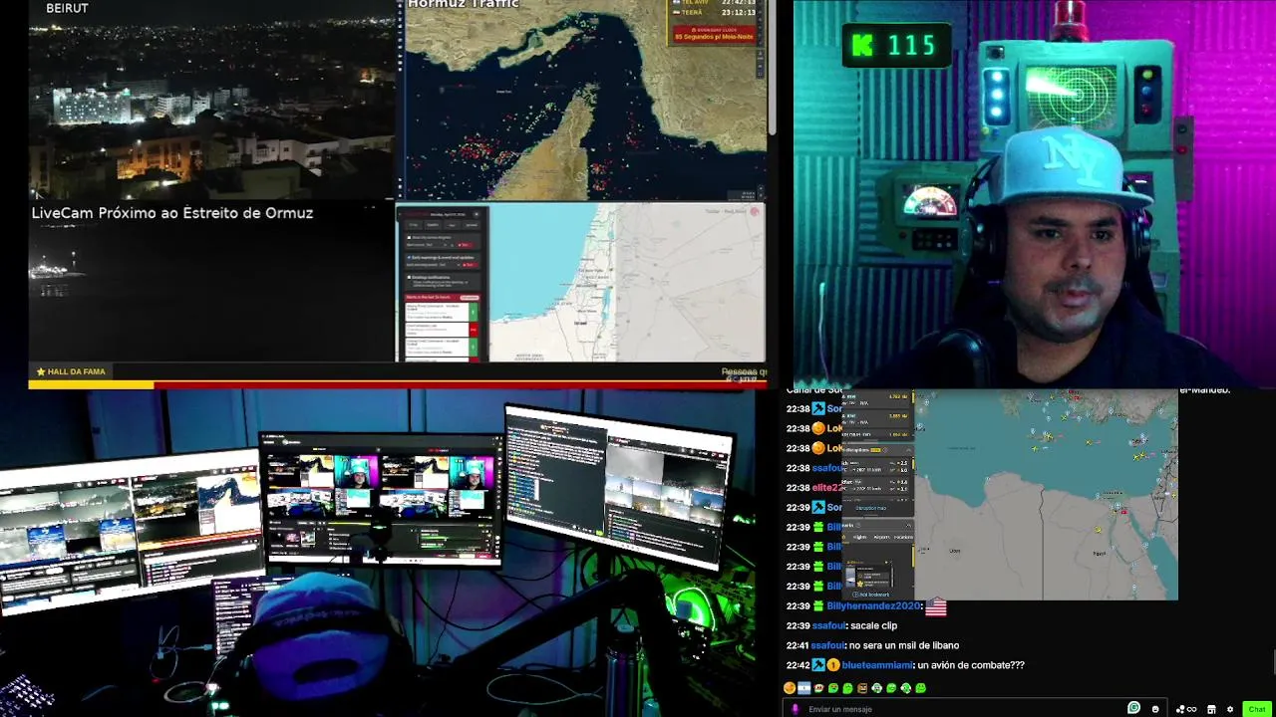Click the 'LiveCam Próximo ao Estreito de Ormuz' caption

point(172,213)
